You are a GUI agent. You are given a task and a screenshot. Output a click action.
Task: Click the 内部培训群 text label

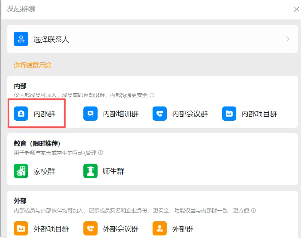point(121,114)
